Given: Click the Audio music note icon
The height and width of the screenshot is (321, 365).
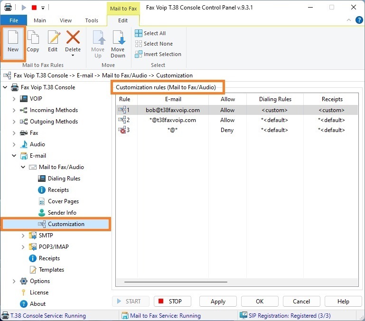Looking at the screenshot, I should click(24, 144).
